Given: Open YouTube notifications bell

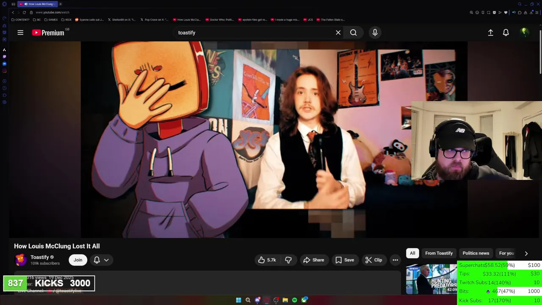Looking at the screenshot, I should pos(506,33).
